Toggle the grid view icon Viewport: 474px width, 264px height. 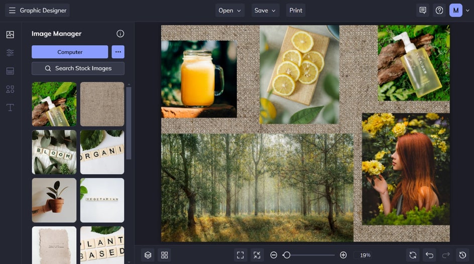pyautogui.click(x=165, y=255)
